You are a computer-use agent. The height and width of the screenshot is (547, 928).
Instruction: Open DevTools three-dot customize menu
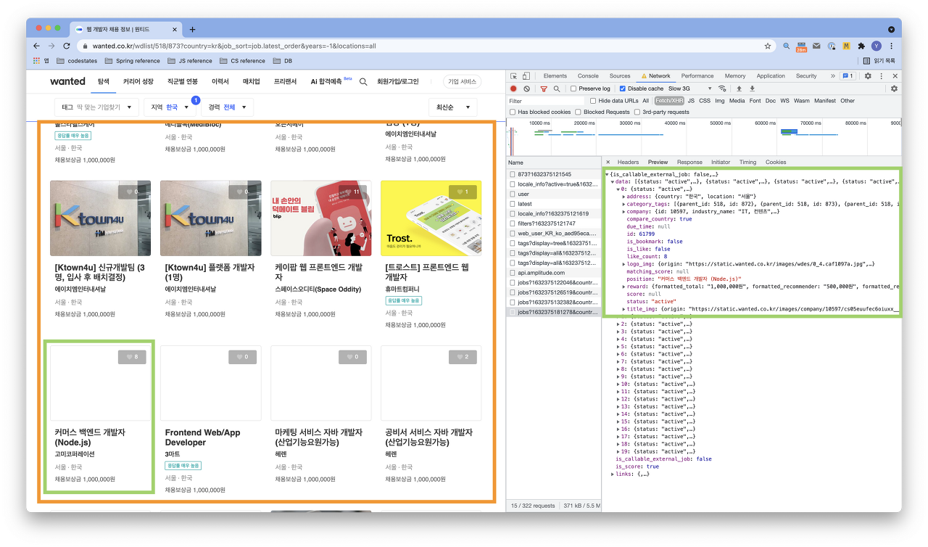pos(881,75)
